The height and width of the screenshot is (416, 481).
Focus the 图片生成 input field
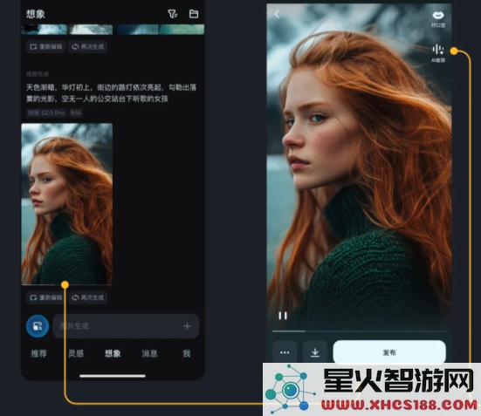126,326
